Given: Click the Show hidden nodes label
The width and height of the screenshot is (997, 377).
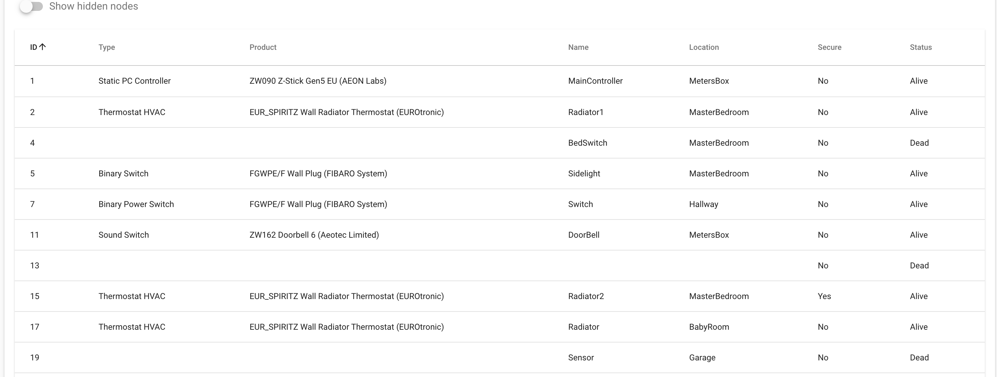Looking at the screenshot, I should click(x=93, y=6).
